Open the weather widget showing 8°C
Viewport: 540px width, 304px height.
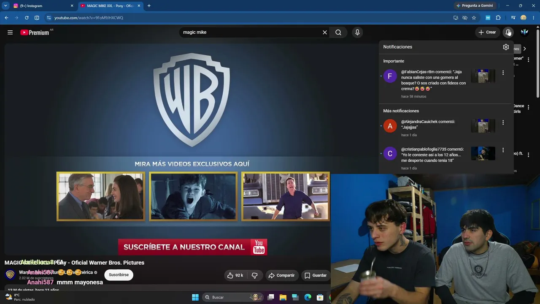click(x=20, y=297)
